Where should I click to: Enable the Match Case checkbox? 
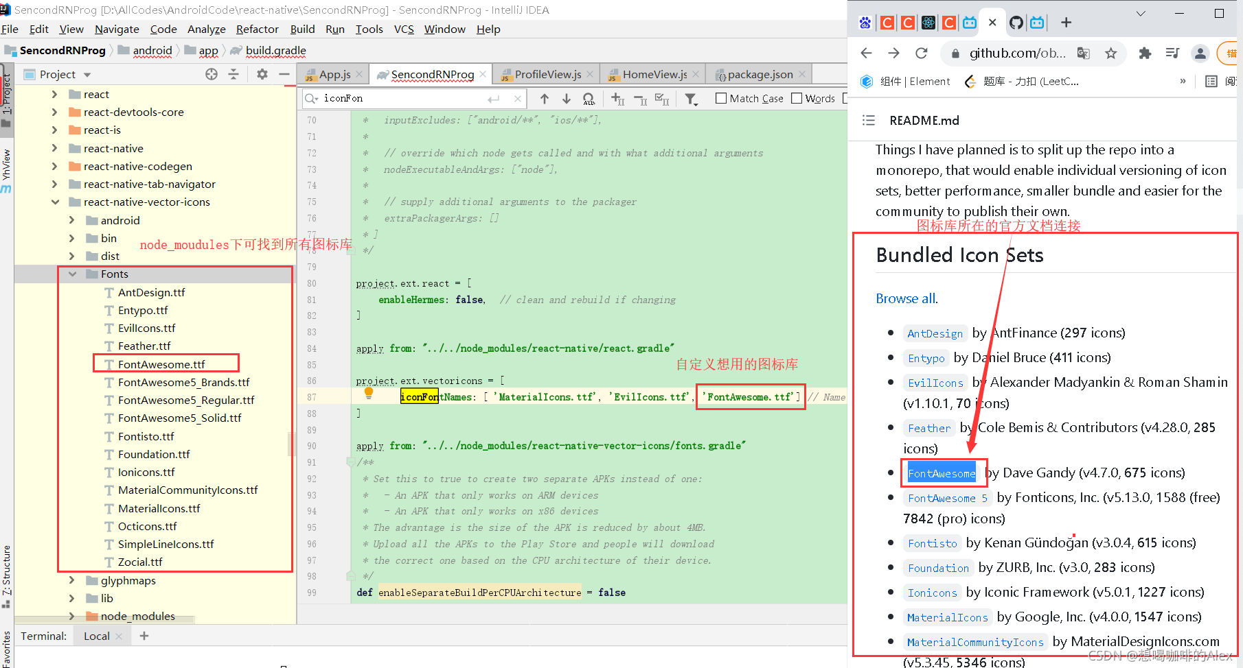click(x=721, y=98)
